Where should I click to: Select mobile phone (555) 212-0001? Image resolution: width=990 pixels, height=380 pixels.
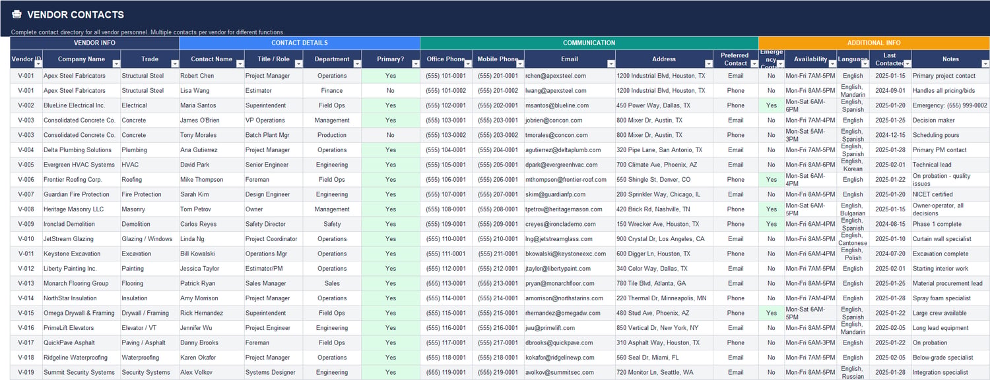tap(498, 269)
